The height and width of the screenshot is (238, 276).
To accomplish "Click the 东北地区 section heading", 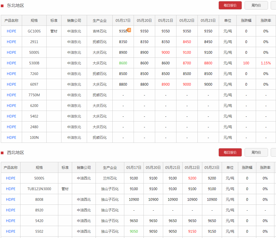I will (15, 6).
